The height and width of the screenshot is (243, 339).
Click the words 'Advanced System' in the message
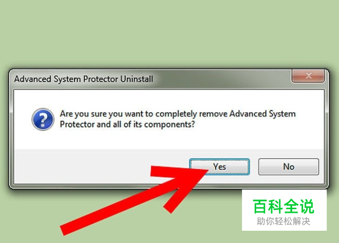click(263, 114)
